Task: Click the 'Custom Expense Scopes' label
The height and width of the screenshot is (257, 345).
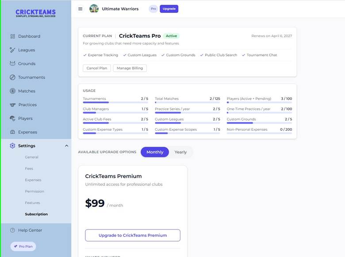Action: (x=176, y=129)
